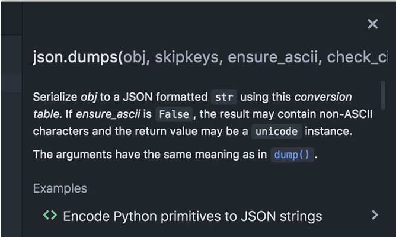
Task: Close the json.dumps documentation panel
Action: (372, 24)
